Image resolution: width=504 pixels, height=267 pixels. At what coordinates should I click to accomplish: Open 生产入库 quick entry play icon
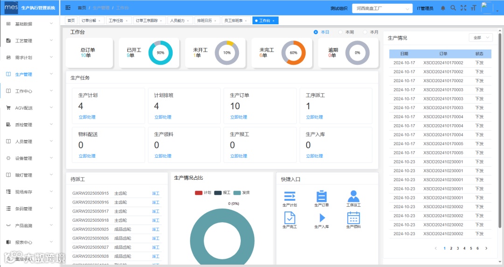(x=322, y=218)
